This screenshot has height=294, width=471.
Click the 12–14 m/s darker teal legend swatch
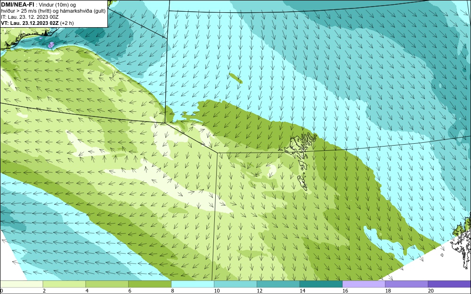[x=278, y=284]
